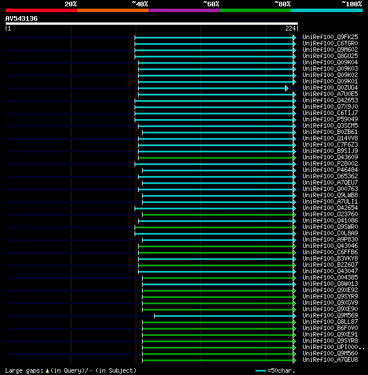The height and width of the screenshot is (375, 368).
Task: Click the UniRef100_Q7X9J0 label
Action: [330, 106]
